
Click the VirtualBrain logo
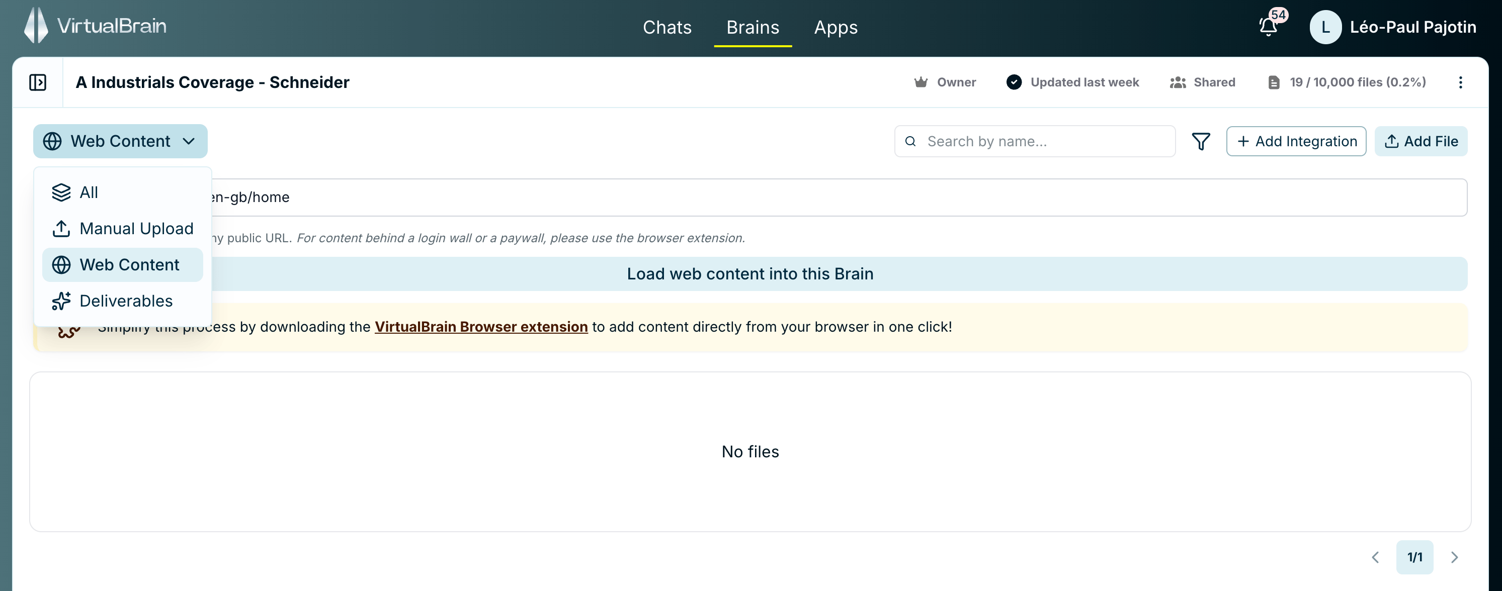(x=96, y=26)
